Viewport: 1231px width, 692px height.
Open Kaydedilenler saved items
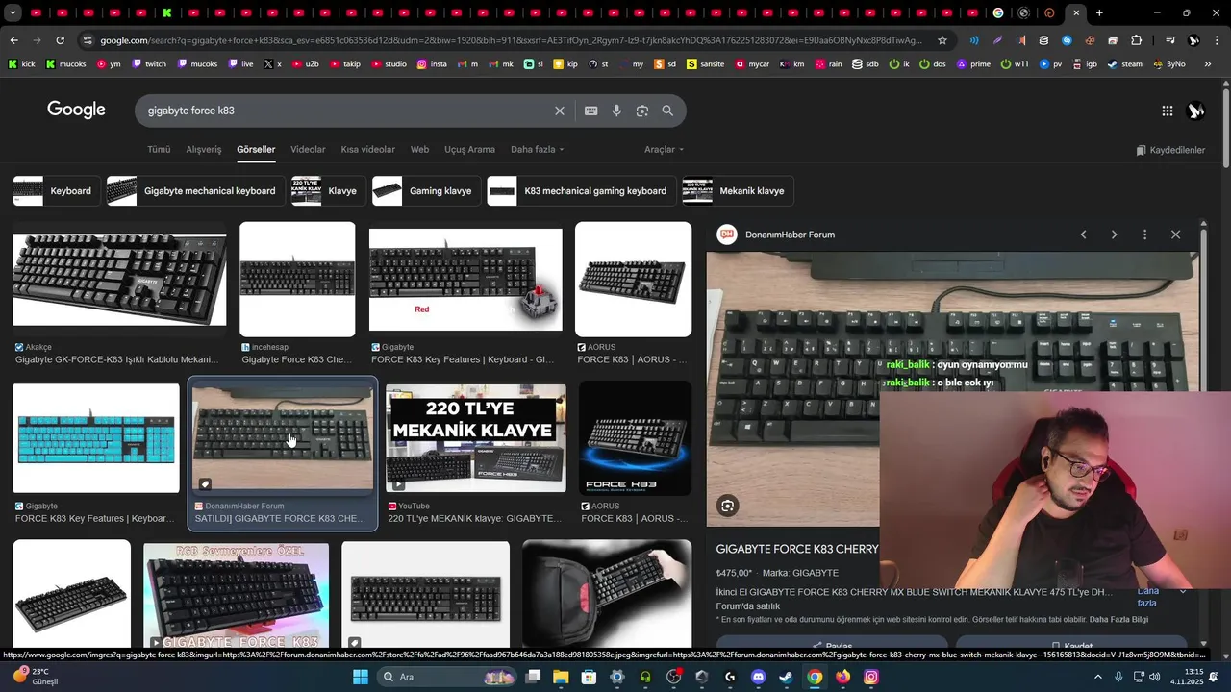coord(1170,150)
